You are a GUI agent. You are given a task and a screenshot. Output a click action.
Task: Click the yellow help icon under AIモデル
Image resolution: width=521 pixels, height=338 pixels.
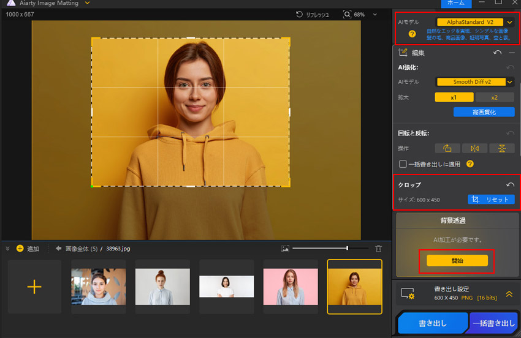click(412, 34)
